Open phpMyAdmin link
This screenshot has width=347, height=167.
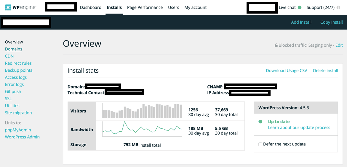click(x=18, y=130)
